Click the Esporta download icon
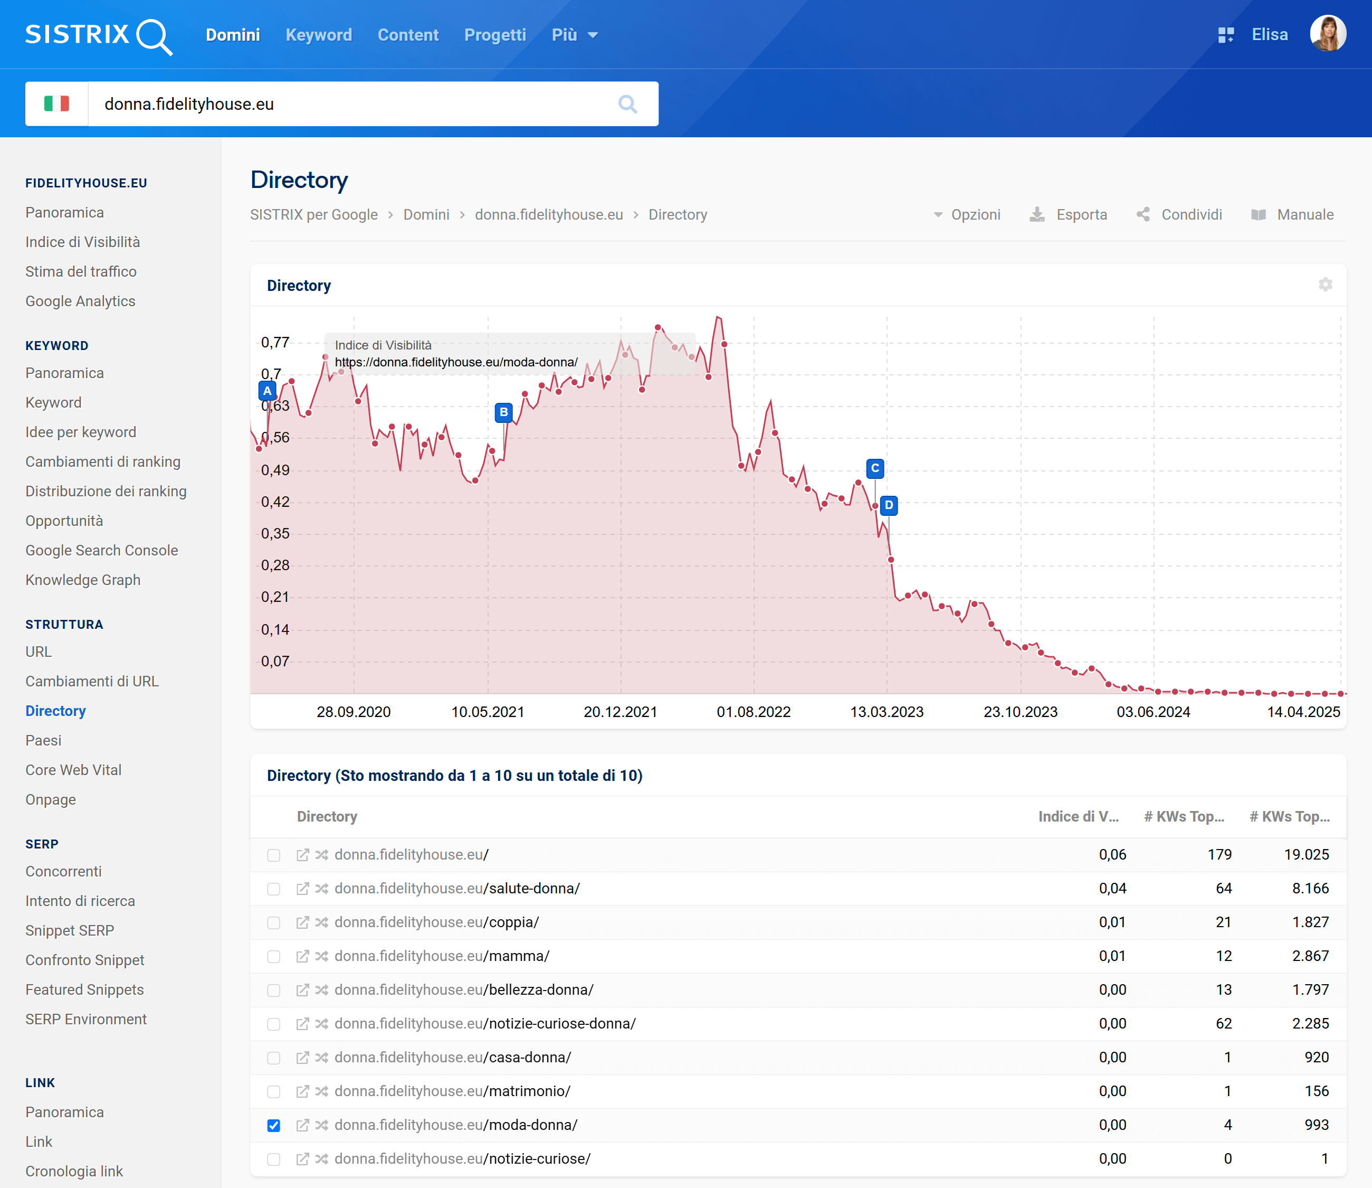This screenshot has width=1372, height=1188. tap(1037, 215)
